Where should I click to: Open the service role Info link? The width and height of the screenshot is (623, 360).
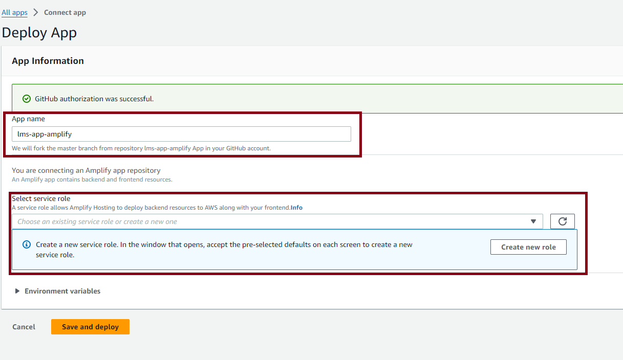coord(296,208)
